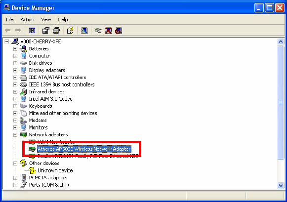Image resolution: width=287 pixels, height=202 pixels.
Task: Click the Ports (COM & LPT) icon
Action: (23, 185)
